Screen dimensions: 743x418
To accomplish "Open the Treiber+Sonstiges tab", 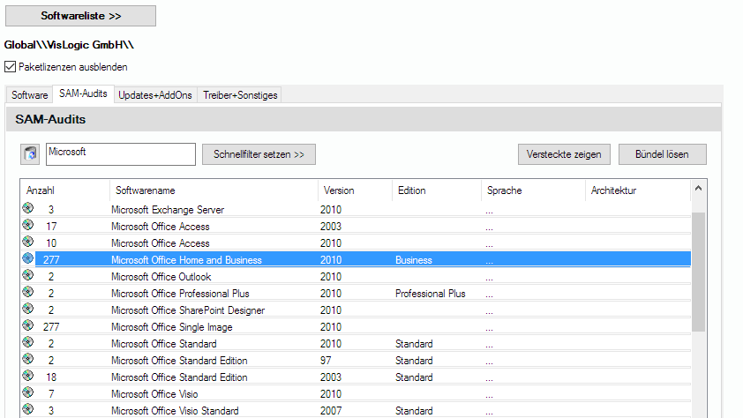I will (x=240, y=95).
